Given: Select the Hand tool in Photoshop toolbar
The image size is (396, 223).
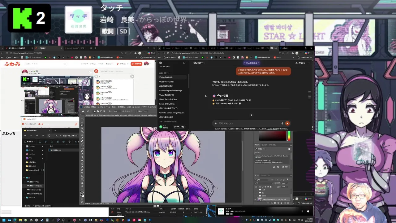Looking at the screenshot, I should click(x=82, y=183).
